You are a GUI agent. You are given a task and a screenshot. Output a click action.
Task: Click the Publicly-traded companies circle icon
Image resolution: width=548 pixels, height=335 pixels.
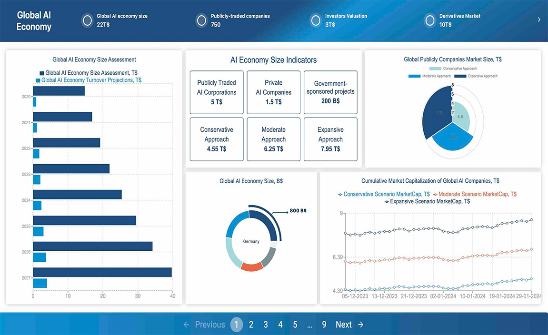tap(201, 20)
